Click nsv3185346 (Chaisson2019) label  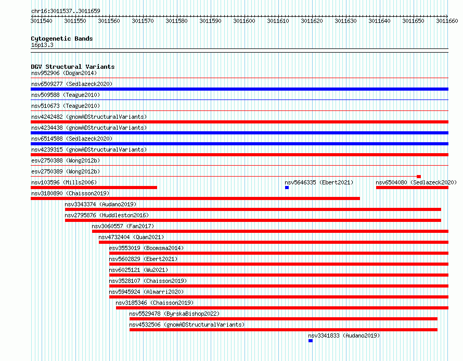tap(155, 303)
